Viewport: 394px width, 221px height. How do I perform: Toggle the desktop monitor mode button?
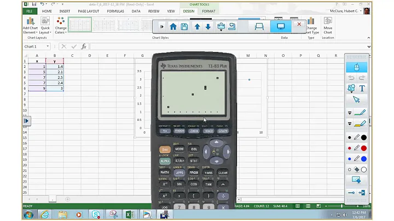281,26
